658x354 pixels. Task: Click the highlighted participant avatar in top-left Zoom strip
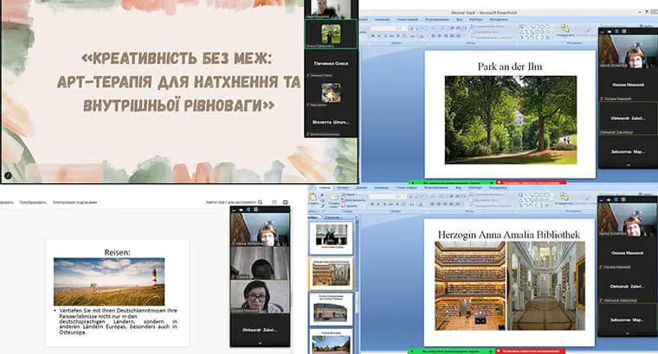pyautogui.click(x=331, y=34)
